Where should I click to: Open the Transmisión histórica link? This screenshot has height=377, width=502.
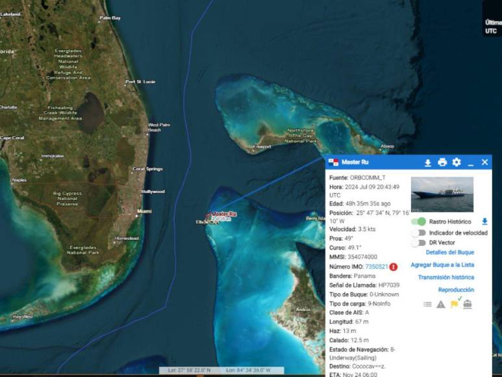446,278
